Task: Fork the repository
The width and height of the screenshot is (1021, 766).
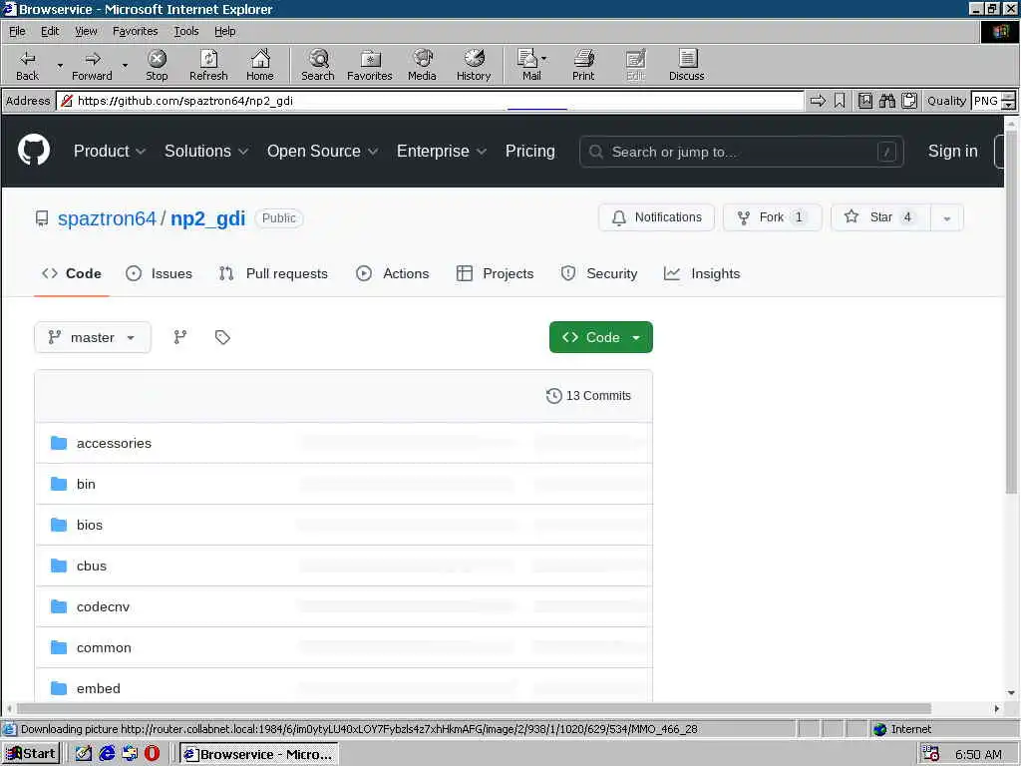Action: tap(773, 217)
